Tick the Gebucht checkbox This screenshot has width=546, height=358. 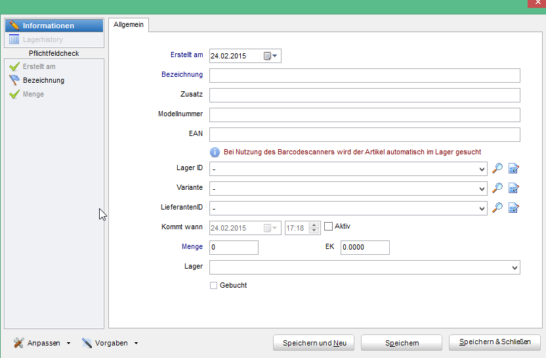pos(213,285)
